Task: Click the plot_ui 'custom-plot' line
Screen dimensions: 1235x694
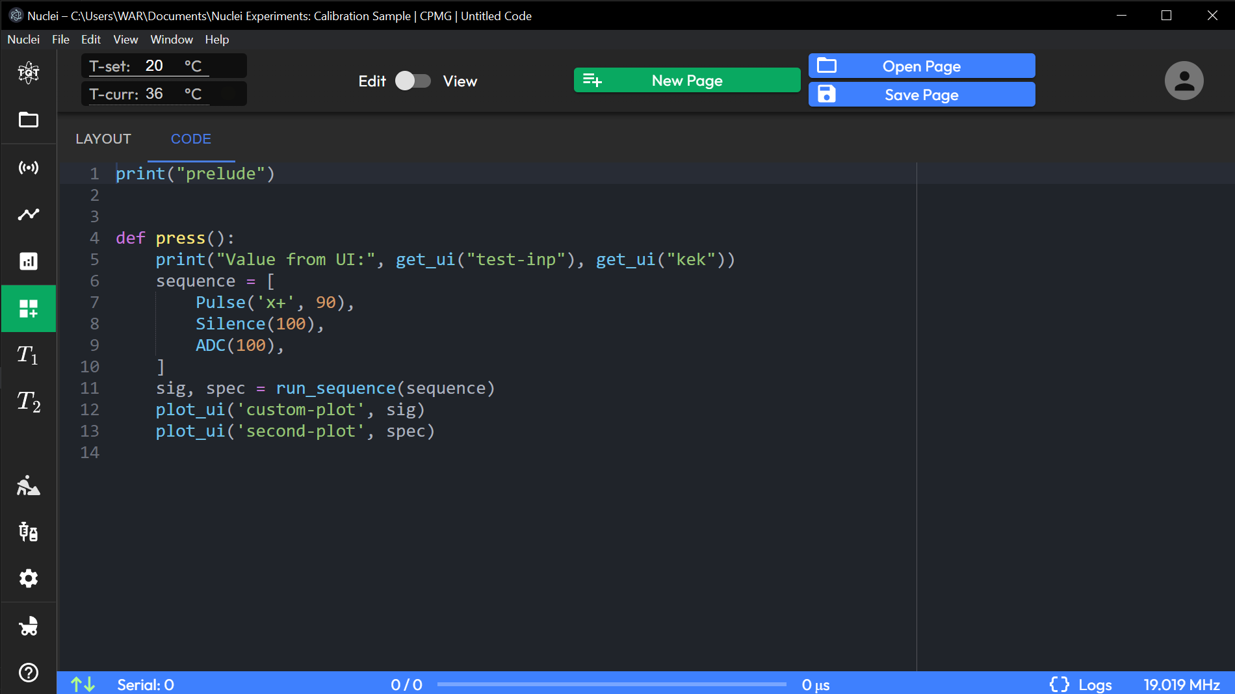Action: coord(290,409)
